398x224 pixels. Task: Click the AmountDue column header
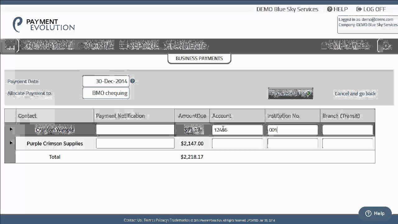coord(192,116)
